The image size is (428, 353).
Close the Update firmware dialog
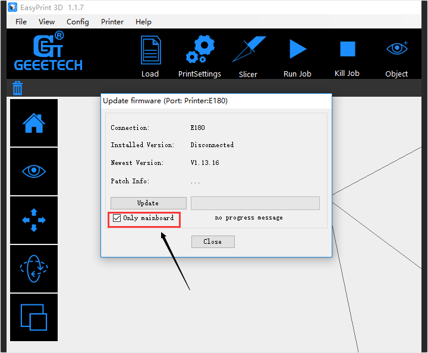(x=213, y=241)
